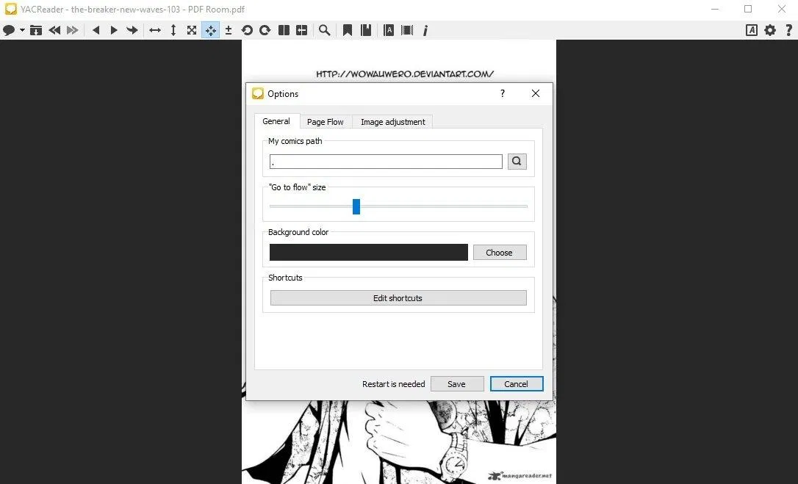Go to the next page arrow
This screenshot has height=484, width=798.
(x=114, y=30)
